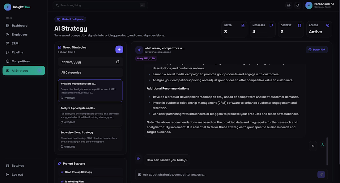
Task: Choose Marketing Plan prompt starter
Action: pyautogui.click(x=91, y=181)
